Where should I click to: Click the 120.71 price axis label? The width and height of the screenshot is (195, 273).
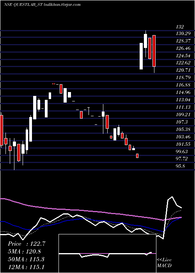click(x=183, y=70)
